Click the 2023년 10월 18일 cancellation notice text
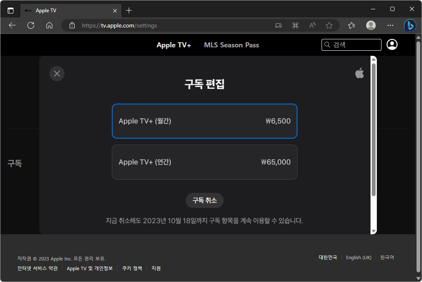The image size is (422, 282). (x=205, y=221)
